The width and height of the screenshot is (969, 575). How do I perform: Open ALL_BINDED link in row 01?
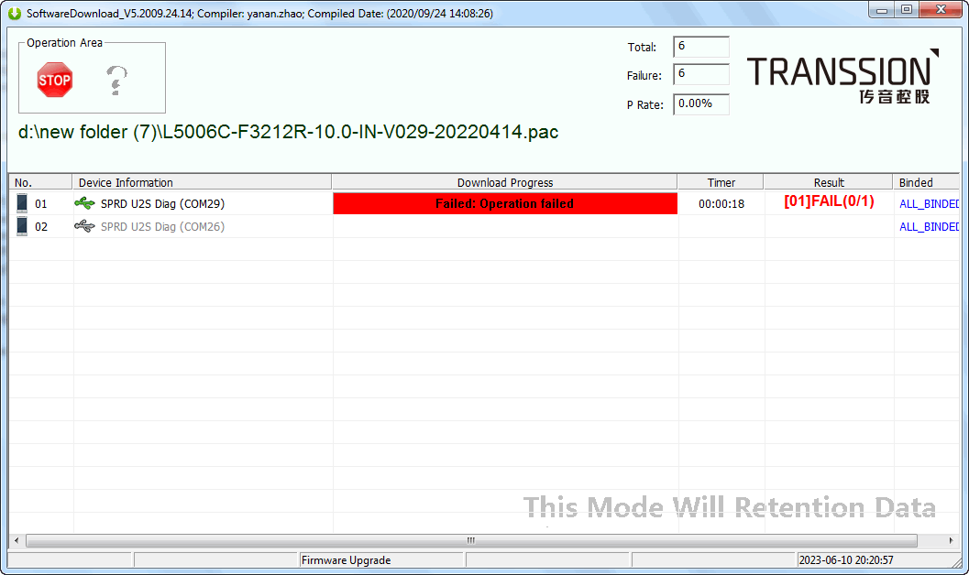pos(929,203)
